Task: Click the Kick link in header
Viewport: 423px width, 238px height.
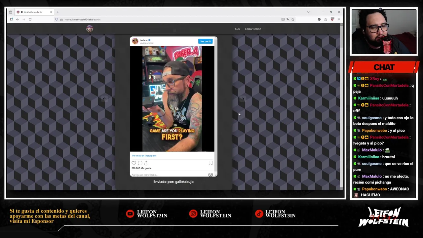Action: coord(237,29)
